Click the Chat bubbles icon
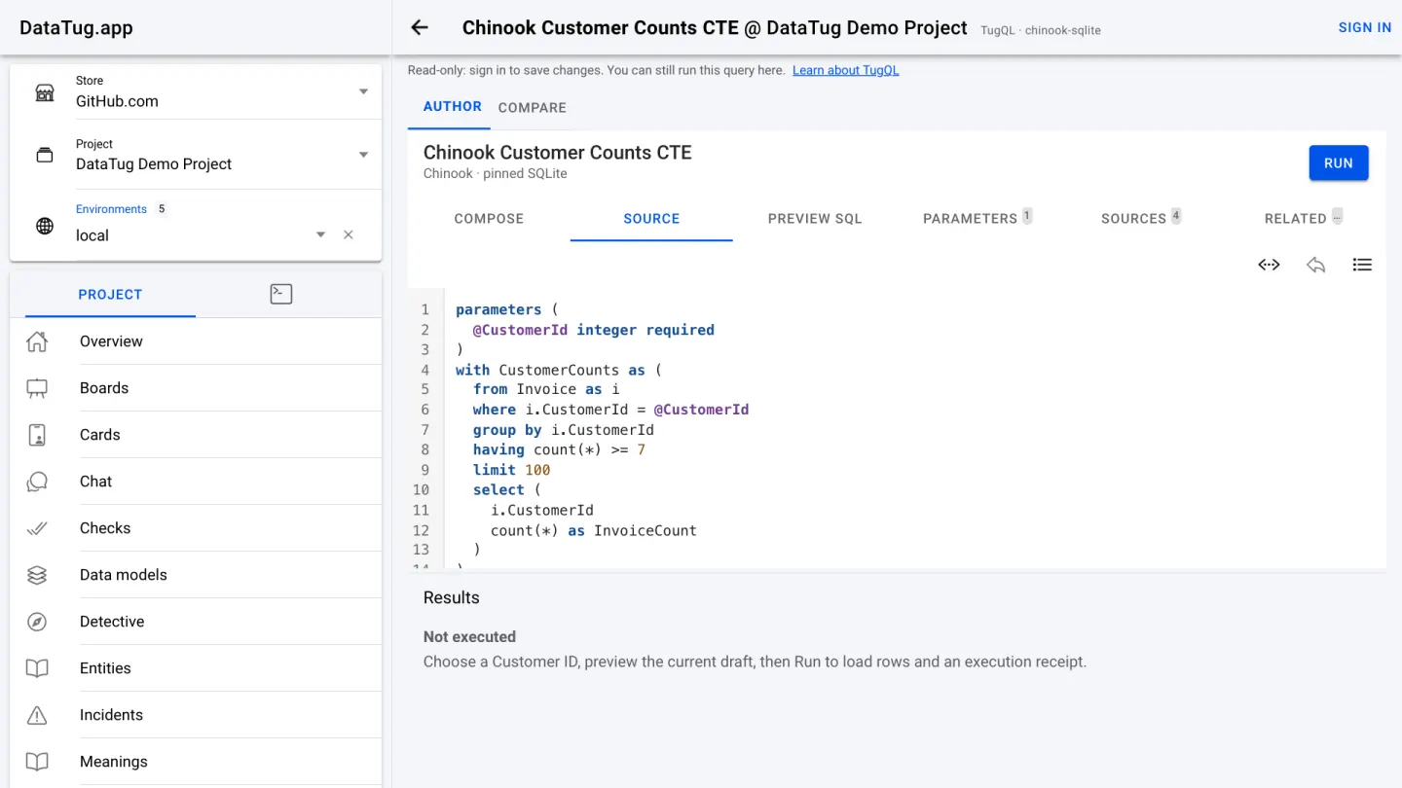This screenshot has width=1402, height=788. coord(37,482)
